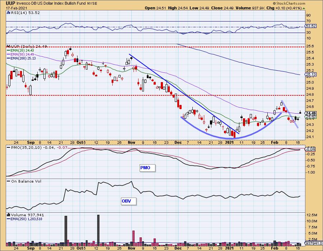Screen dimensions: 323x251
Task: Select the EMA(20) 24.43 legend entry
Action: pos(20,50)
